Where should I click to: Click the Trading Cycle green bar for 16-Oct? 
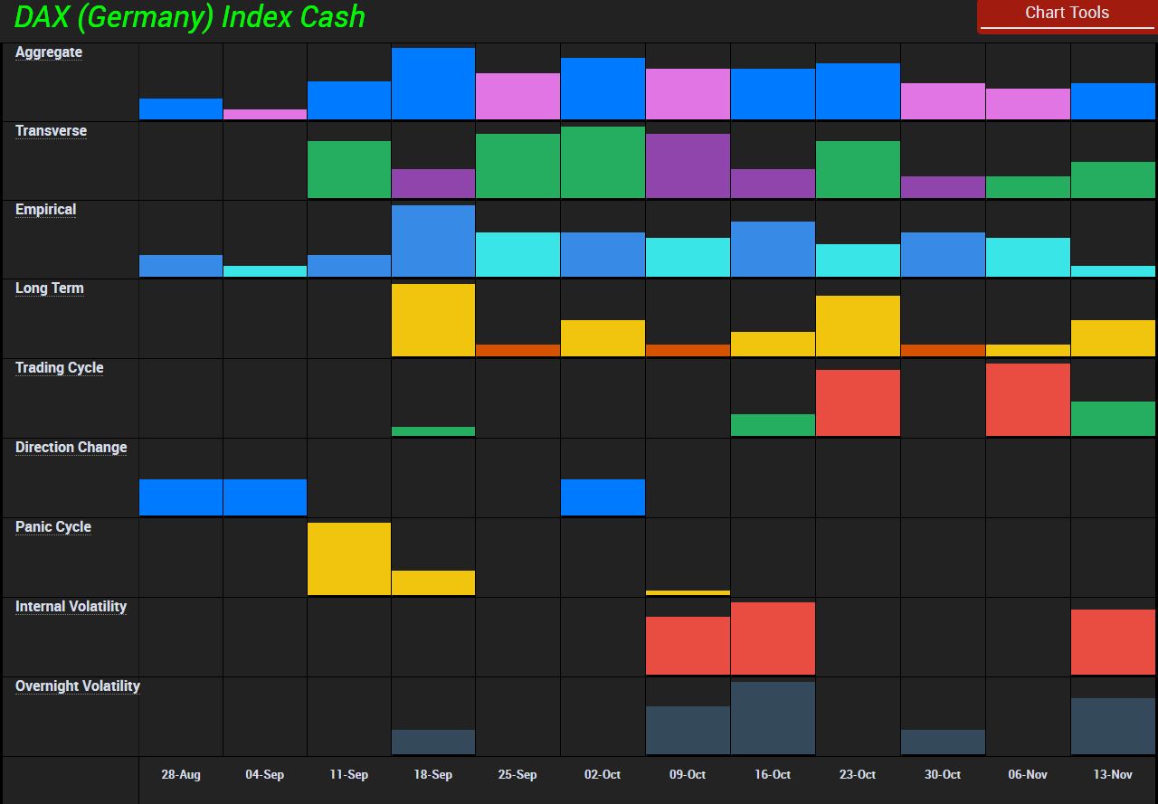773,425
